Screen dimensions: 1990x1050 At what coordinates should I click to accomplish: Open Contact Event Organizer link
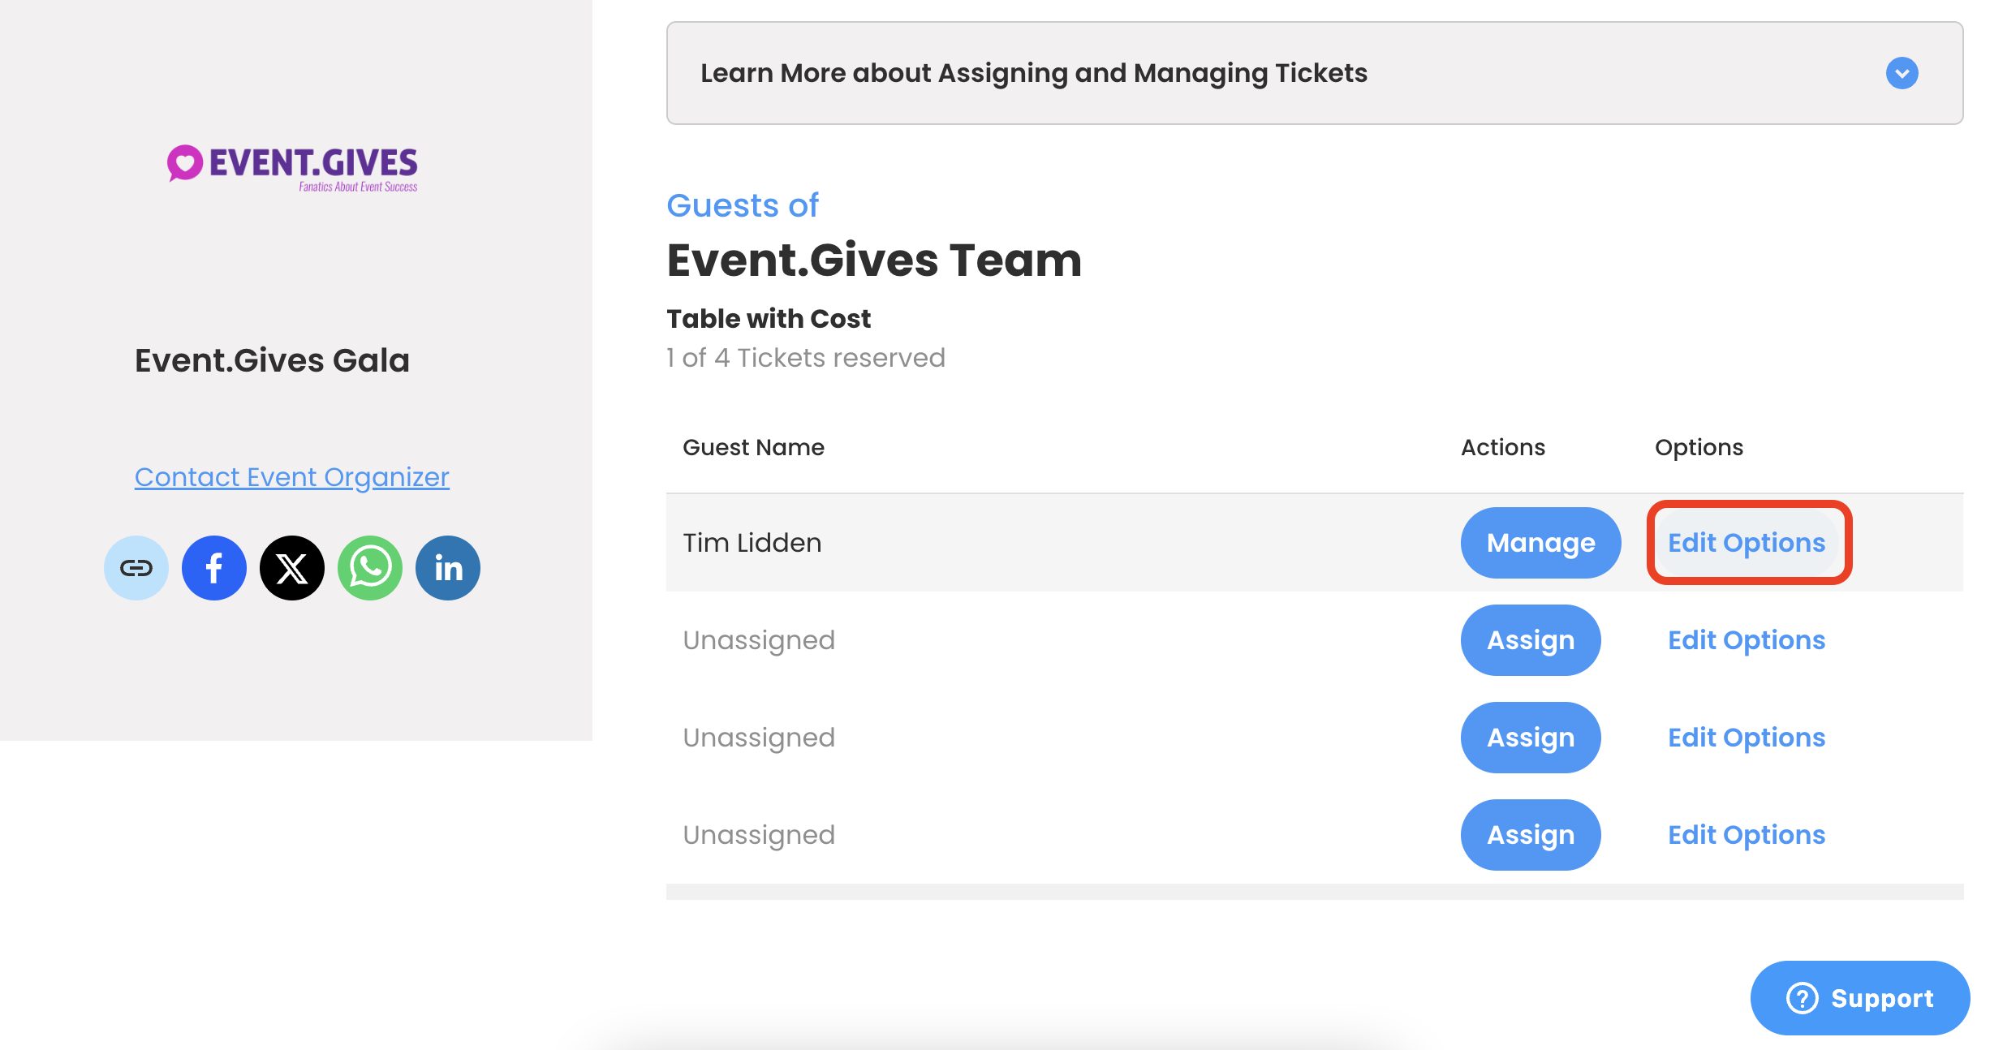292,477
